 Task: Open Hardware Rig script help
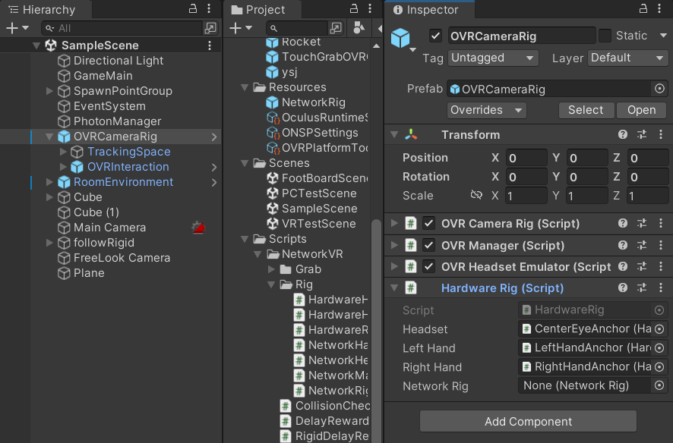[x=623, y=287]
